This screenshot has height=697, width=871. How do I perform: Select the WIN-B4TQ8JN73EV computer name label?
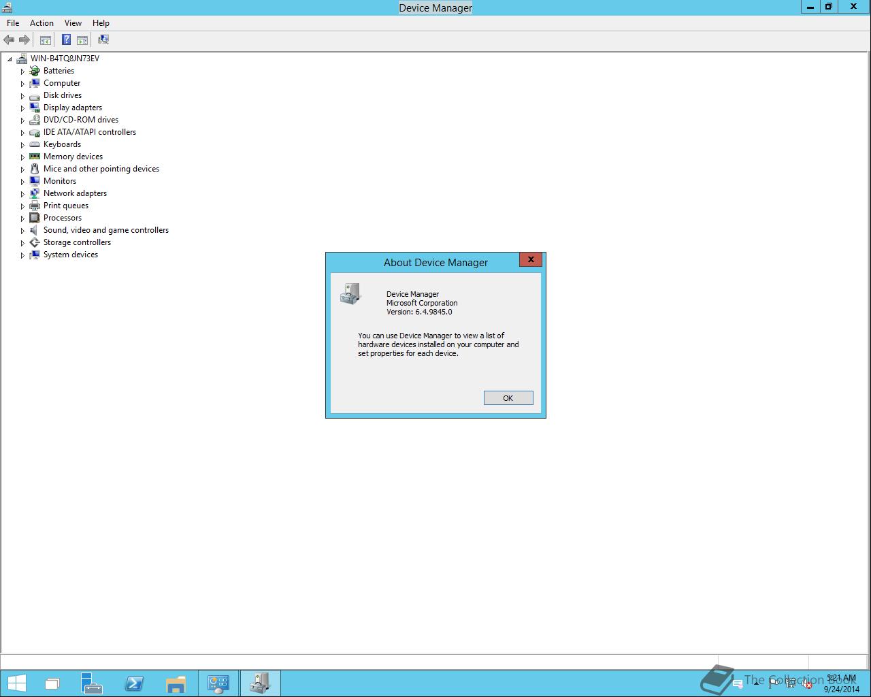(65, 59)
